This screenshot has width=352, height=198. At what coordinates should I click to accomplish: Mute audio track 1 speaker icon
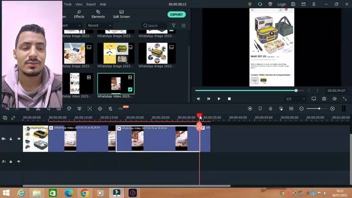coord(19,161)
